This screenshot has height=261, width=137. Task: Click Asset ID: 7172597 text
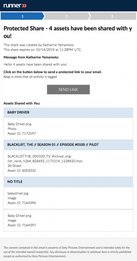[22, 134]
